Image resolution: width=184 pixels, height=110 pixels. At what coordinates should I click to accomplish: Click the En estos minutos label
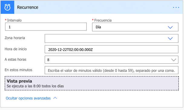point(18,70)
